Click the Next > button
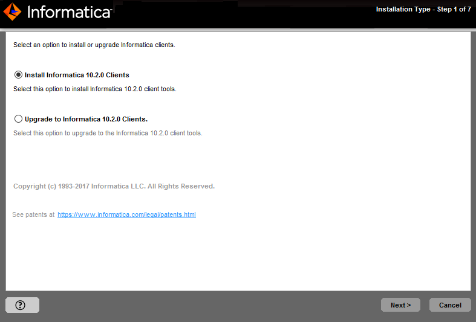 pyautogui.click(x=401, y=305)
